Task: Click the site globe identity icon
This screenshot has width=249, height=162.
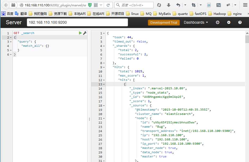Action: pos(22,5)
